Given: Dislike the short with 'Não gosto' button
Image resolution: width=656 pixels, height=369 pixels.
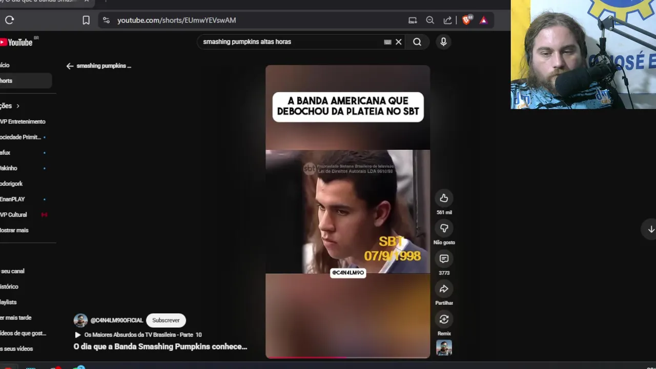Looking at the screenshot, I should (x=444, y=228).
